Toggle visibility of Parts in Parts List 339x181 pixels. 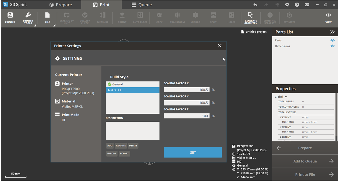point(333,40)
